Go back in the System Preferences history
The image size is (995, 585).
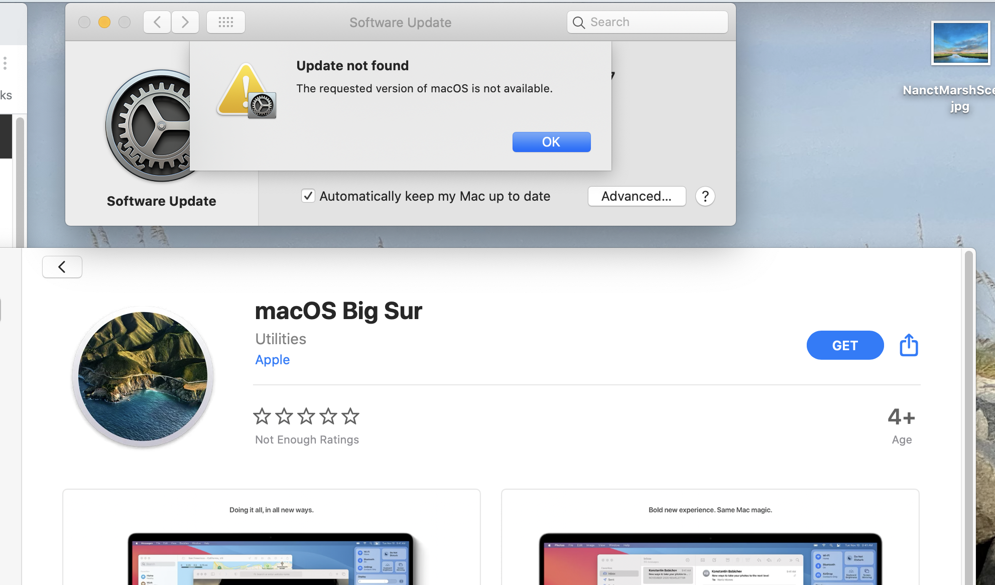pyautogui.click(x=157, y=22)
